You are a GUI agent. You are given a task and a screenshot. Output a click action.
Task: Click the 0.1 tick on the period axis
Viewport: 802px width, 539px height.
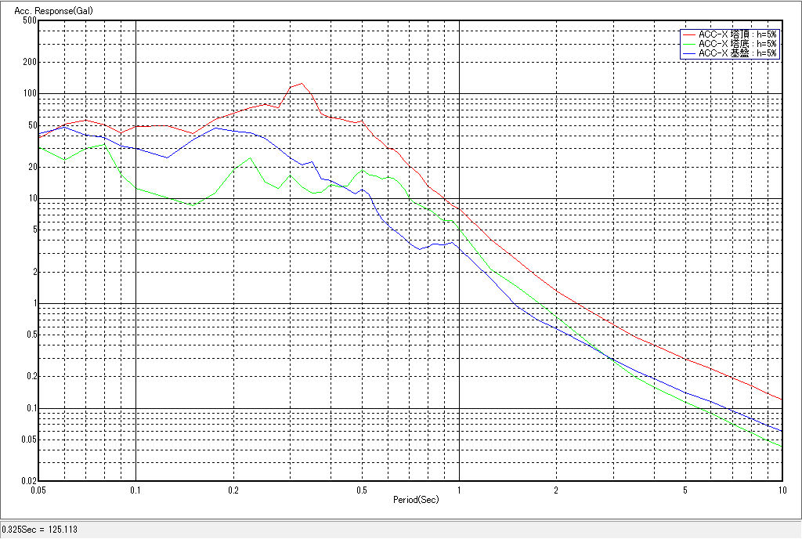135,490
